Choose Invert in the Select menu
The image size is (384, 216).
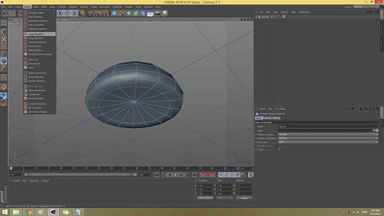31,67
